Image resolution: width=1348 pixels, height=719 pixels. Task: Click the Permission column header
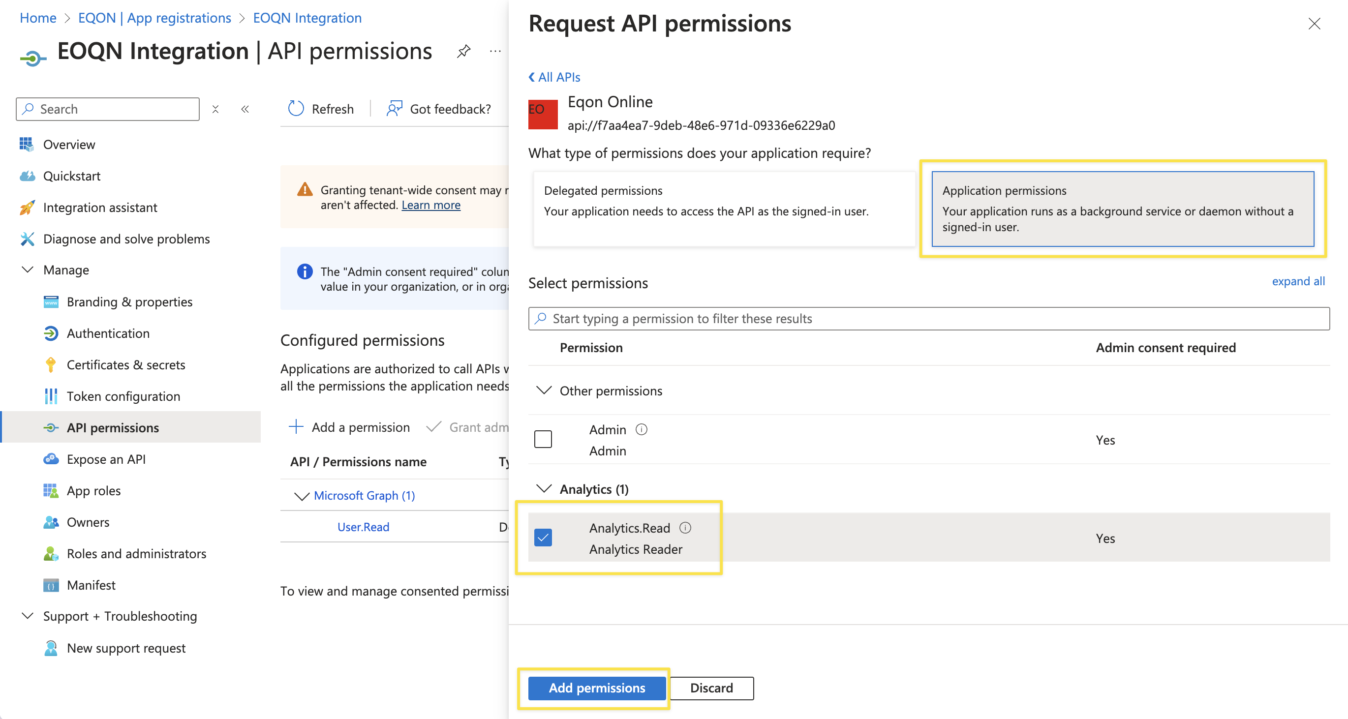(591, 348)
